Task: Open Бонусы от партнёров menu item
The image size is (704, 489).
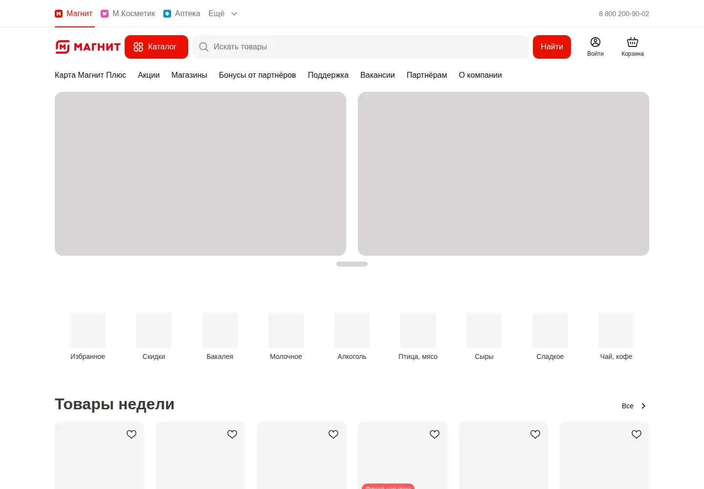Action: click(258, 75)
